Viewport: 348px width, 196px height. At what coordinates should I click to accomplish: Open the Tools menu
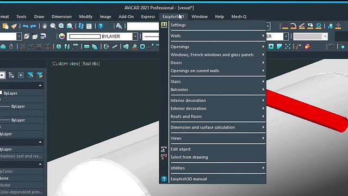point(21,17)
